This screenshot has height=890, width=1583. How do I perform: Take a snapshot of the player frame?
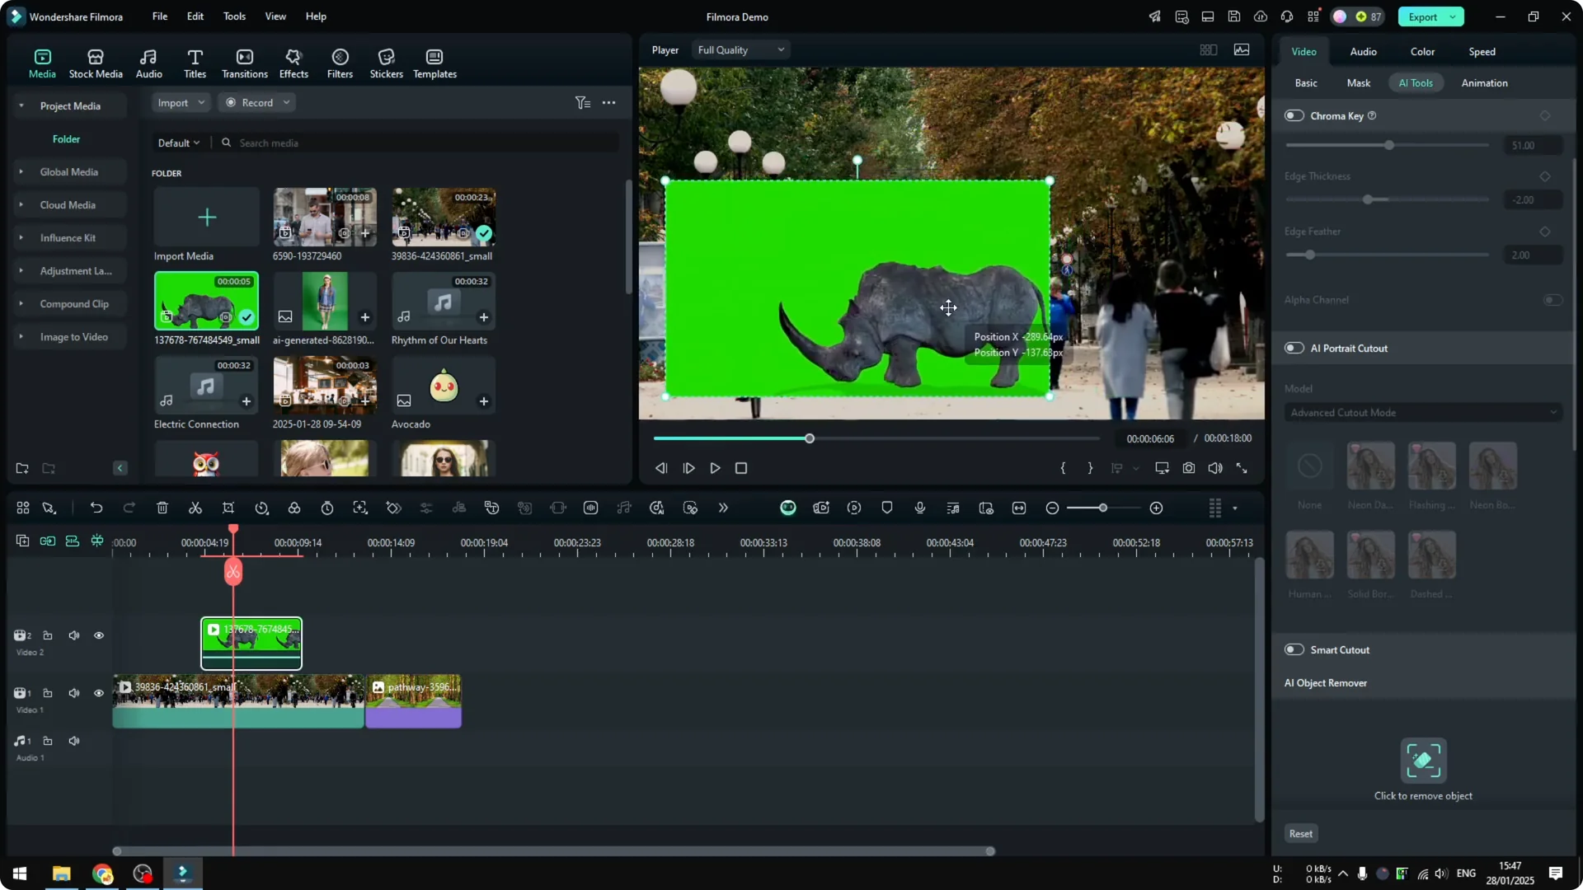click(1189, 468)
